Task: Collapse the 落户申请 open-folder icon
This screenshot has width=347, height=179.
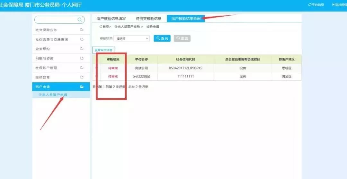Action: [x=82, y=87]
